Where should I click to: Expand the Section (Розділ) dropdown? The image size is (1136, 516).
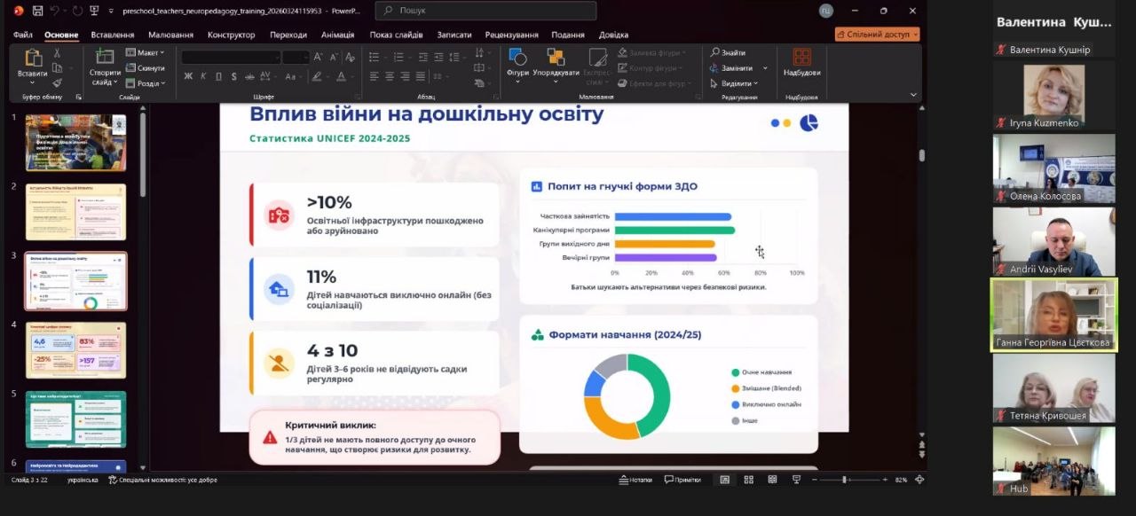[147, 83]
